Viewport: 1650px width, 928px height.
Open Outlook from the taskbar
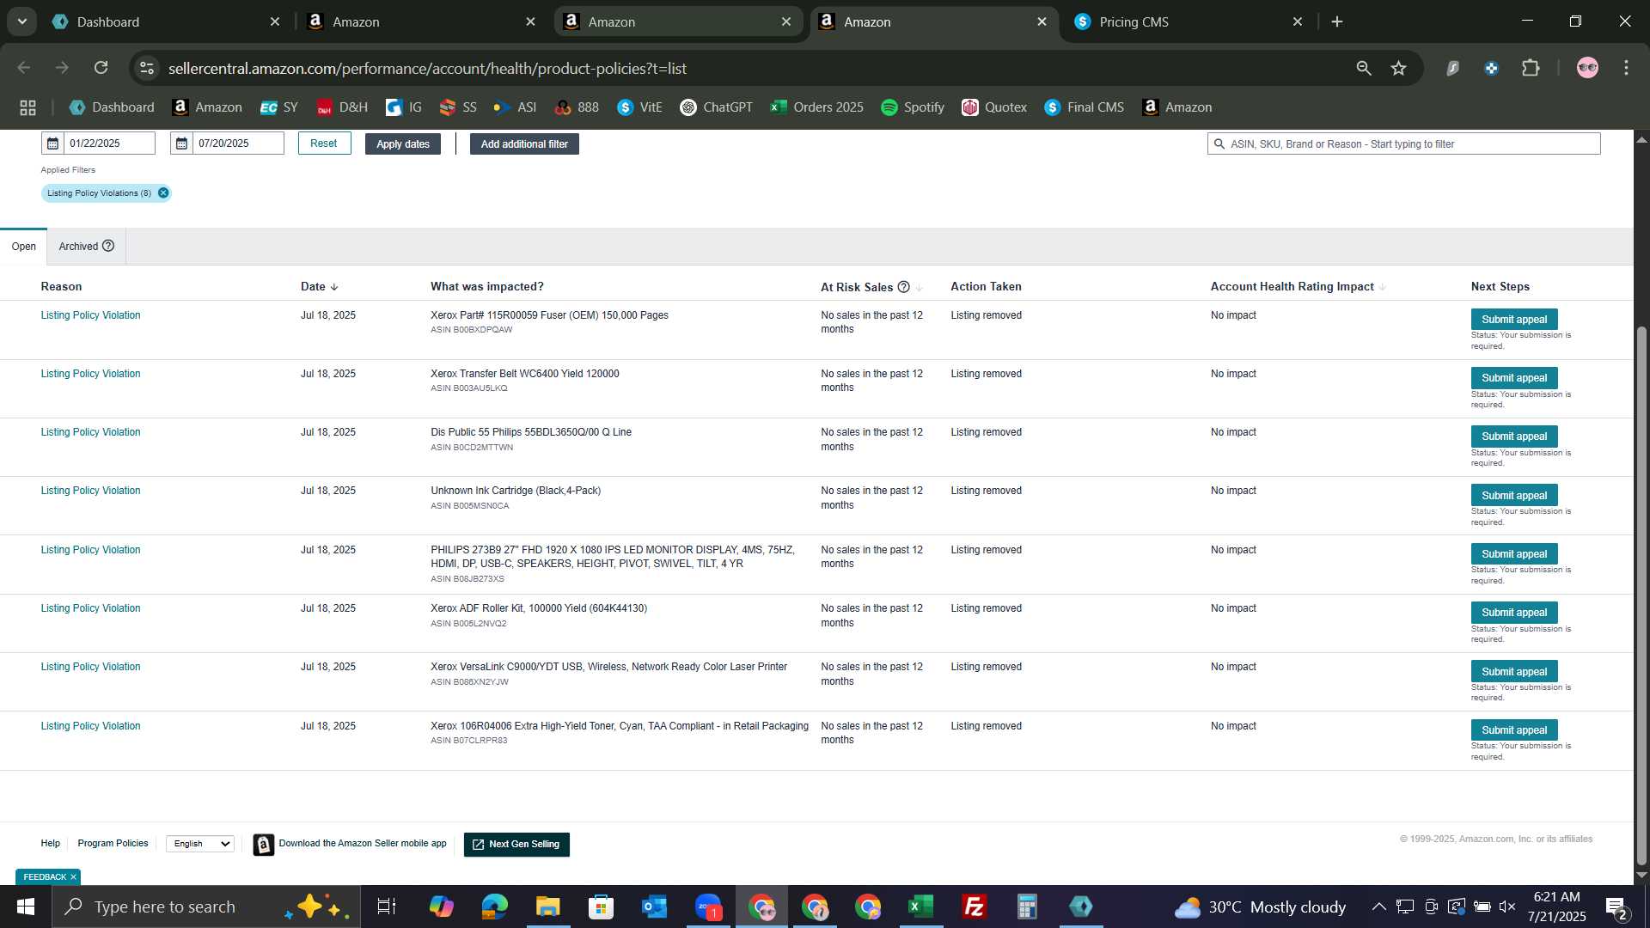(x=654, y=907)
